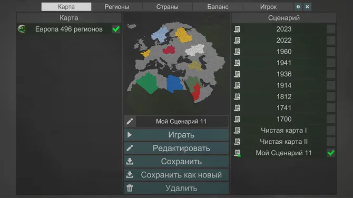Save the scenario with Сохранить button
The width and height of the screenshot is (353, 198).
[x=177, y=161]
